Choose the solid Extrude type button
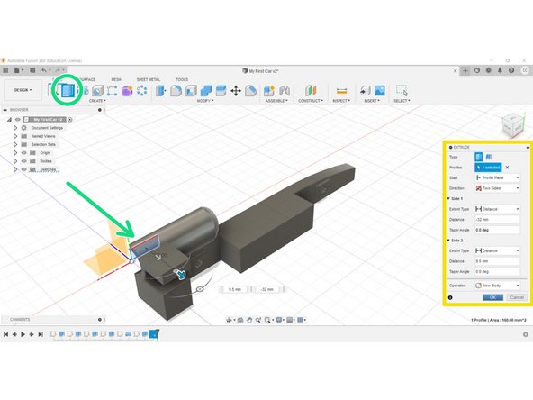Image resolution: width=533 pixels, height=400 pixels. (479, 157)
